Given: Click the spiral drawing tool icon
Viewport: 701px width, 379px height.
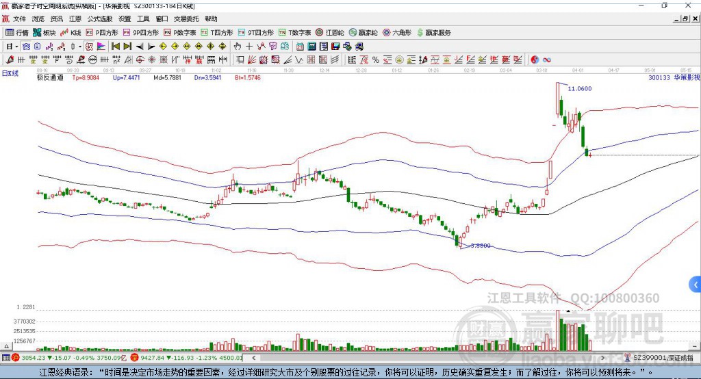Looking at the screenshot, I should coord(69,60).
